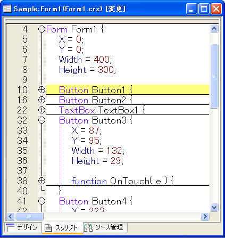Click the highlighted Button1 line
Screen dimensions: 225x238
128,90
